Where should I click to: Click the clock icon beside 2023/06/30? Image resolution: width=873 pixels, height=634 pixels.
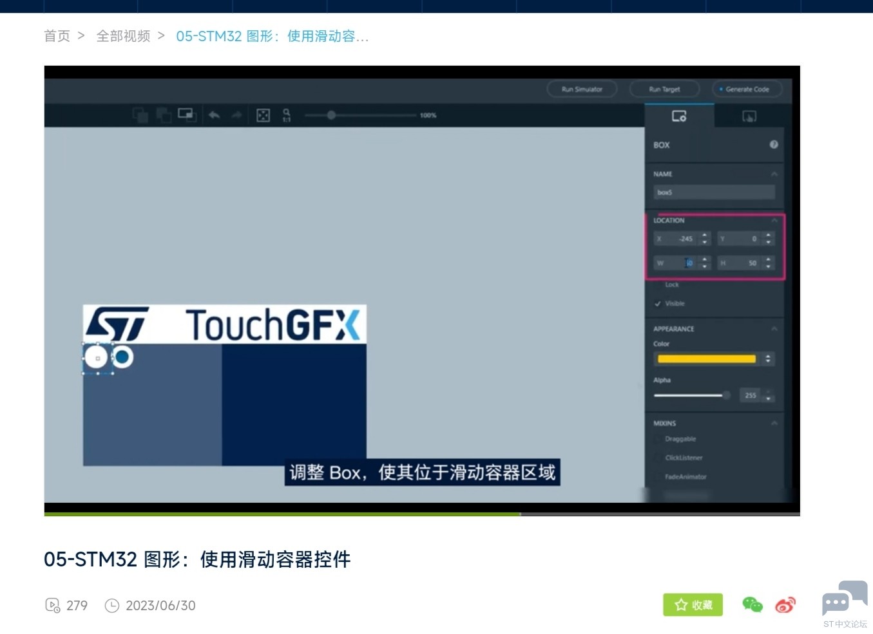click(x=112, y=605)
